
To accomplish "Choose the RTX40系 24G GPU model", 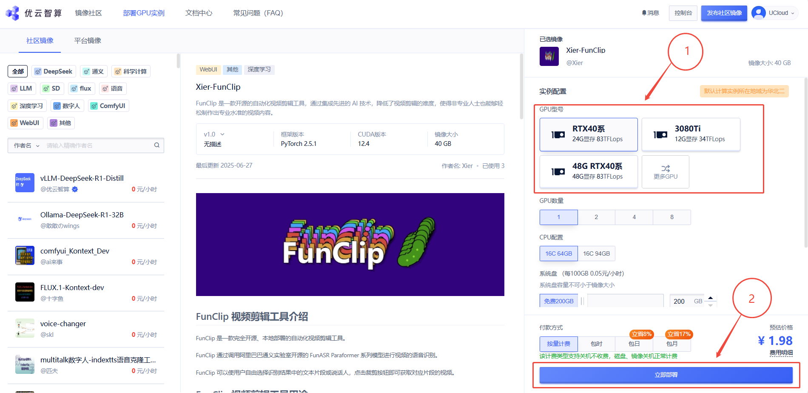I will tap(589, 134).
